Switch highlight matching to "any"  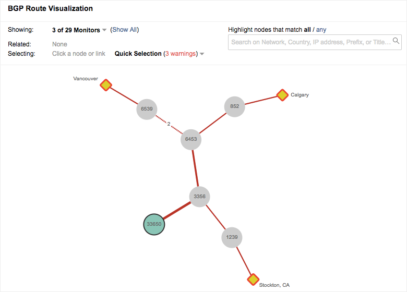(x=321, y=30)
